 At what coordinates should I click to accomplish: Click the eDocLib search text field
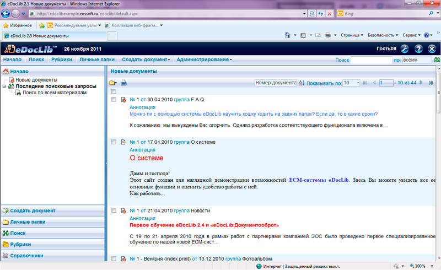[371, 60]
